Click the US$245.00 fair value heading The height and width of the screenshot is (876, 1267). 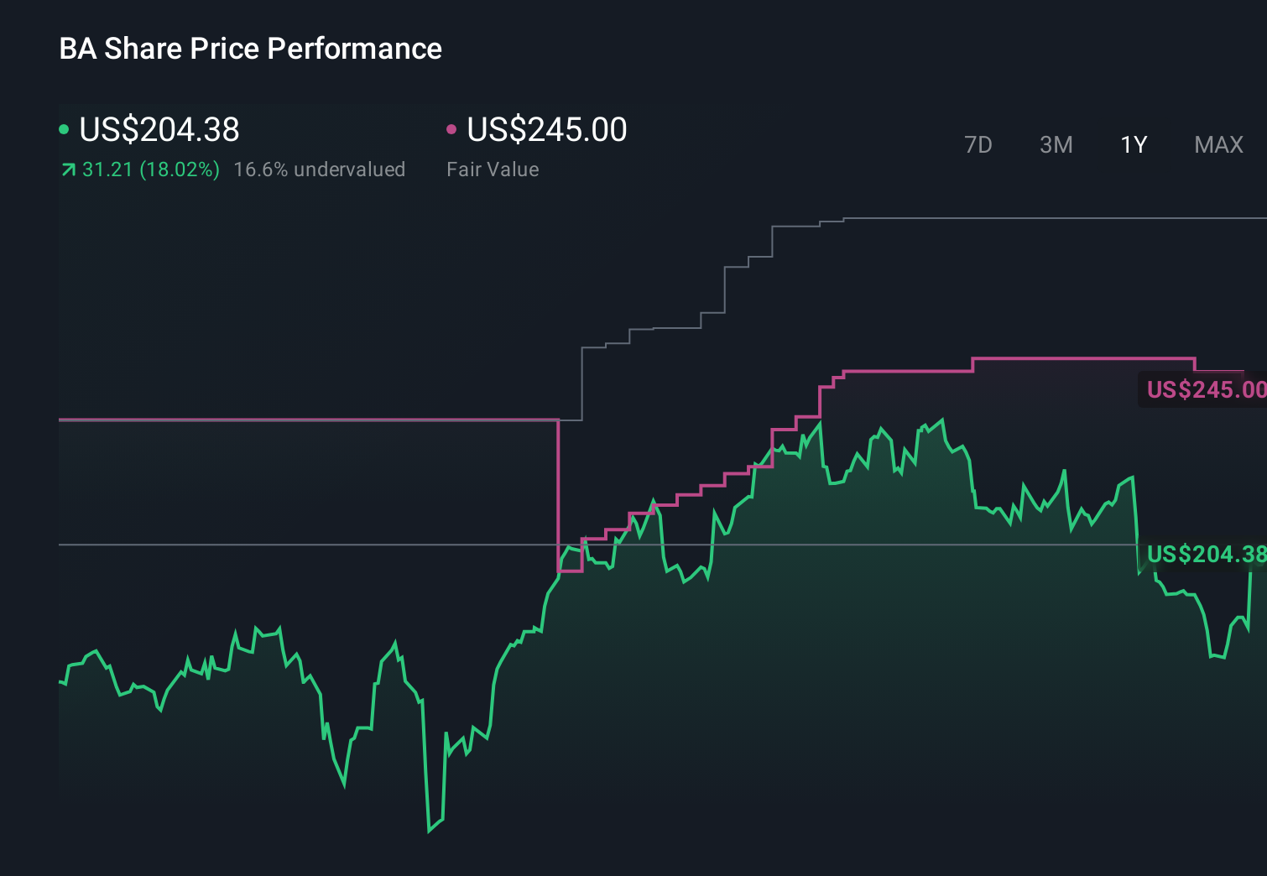[x=546, y=130]
